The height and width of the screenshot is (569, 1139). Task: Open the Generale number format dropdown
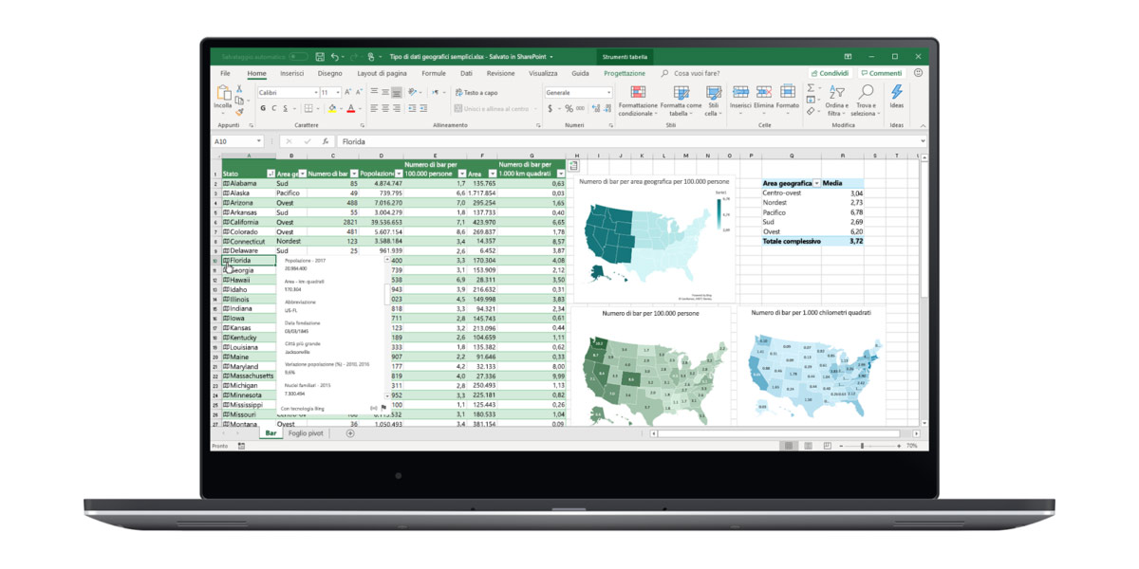608,92
